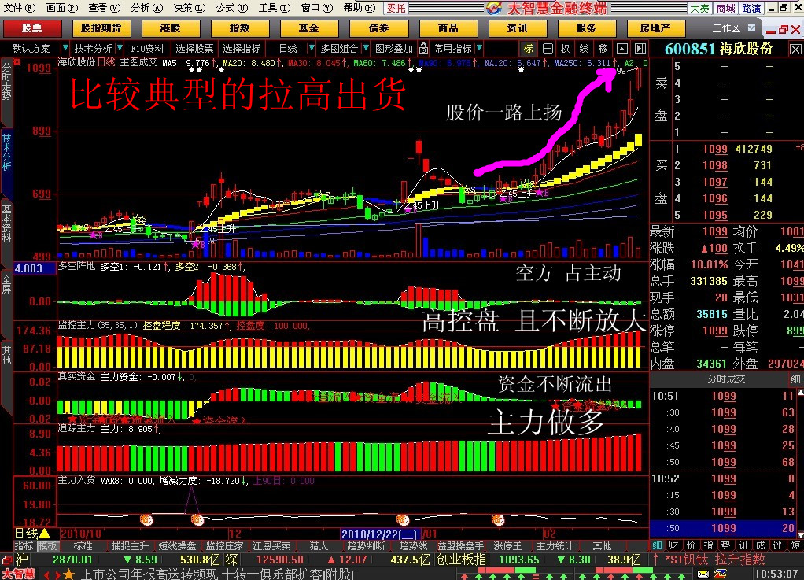
Task: Click the 选择指标 toolbar item
Action: 242,49
